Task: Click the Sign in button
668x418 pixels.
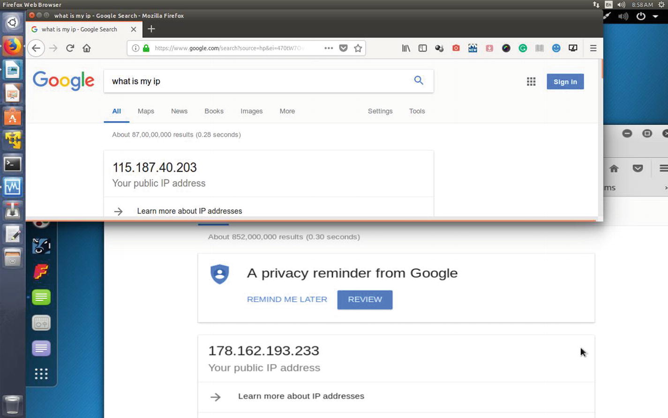Action: coord(565,82)
